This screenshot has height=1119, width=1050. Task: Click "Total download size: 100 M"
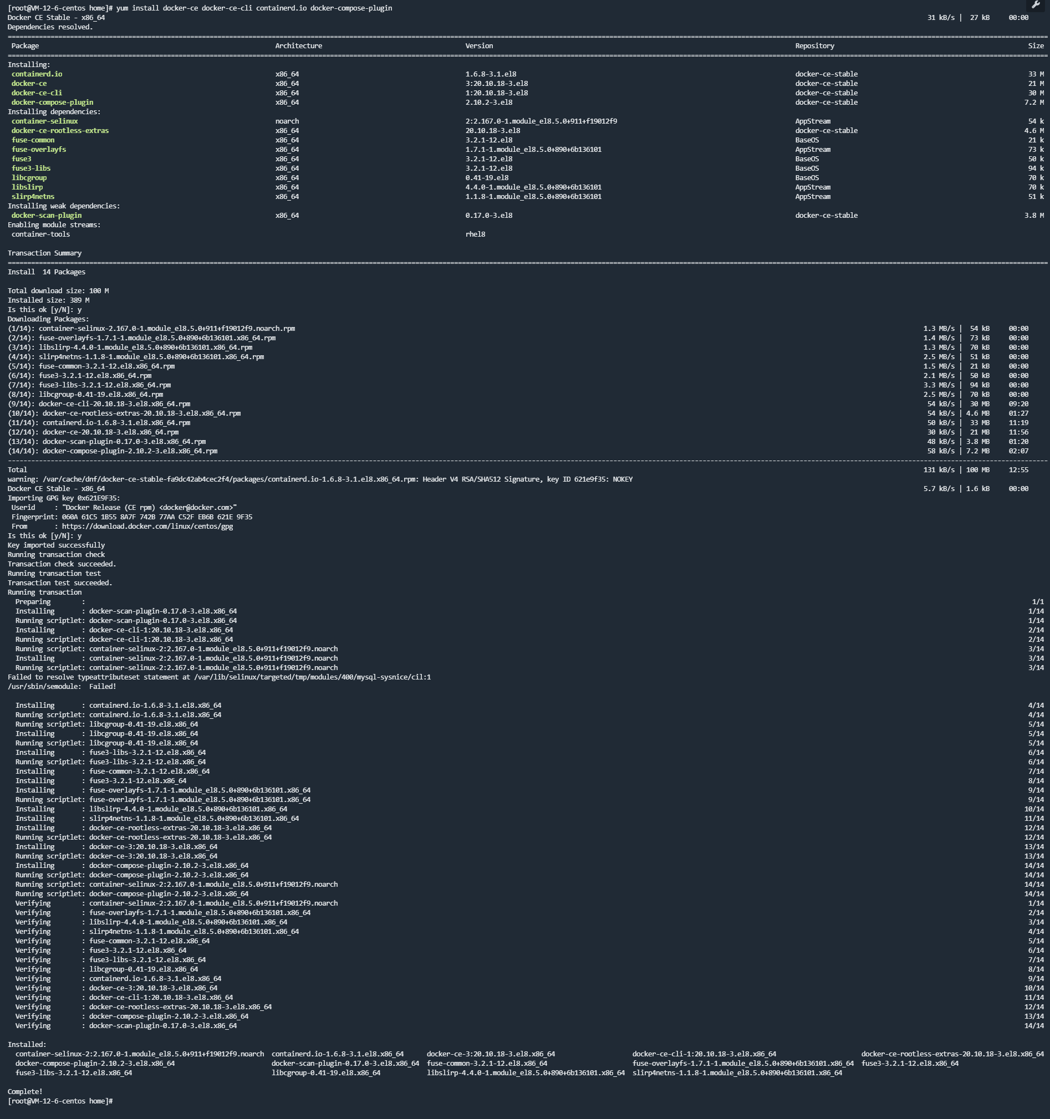point(58,291)
